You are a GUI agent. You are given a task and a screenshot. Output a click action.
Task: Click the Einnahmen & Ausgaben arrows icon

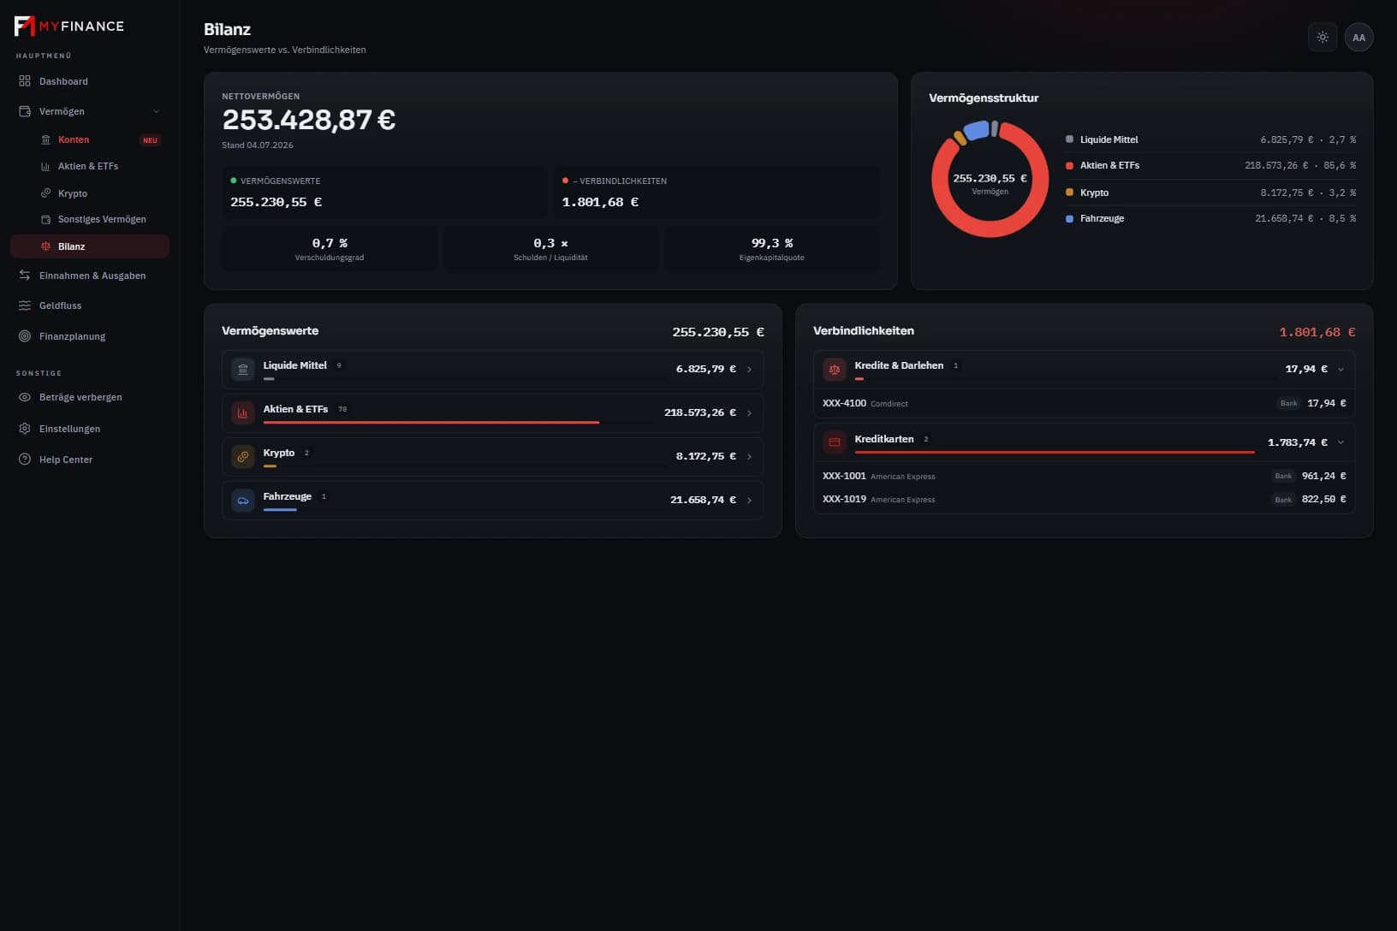(25, 276)
